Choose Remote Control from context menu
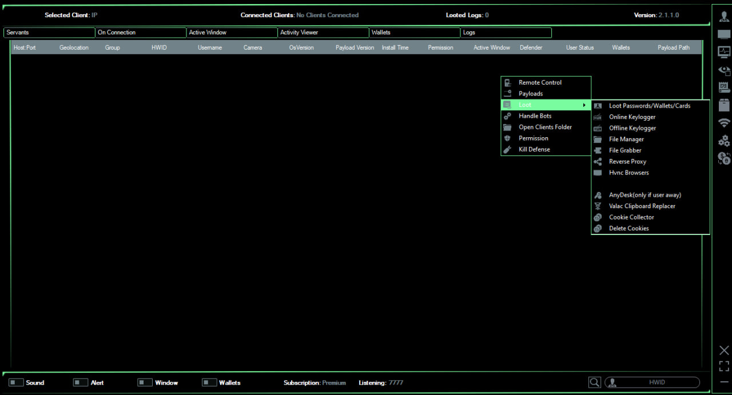 coord(546,82)
